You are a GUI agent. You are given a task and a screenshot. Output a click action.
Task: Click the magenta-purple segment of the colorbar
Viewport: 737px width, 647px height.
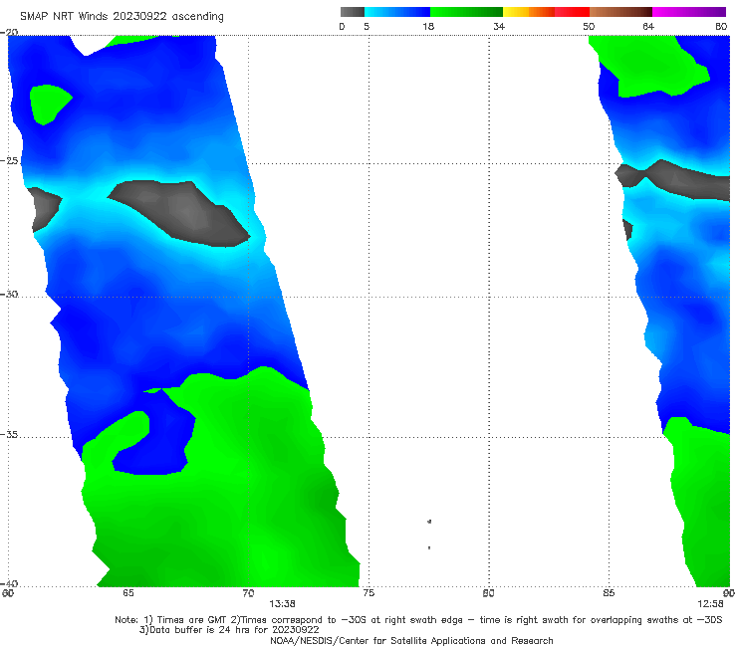click(689, 12)
